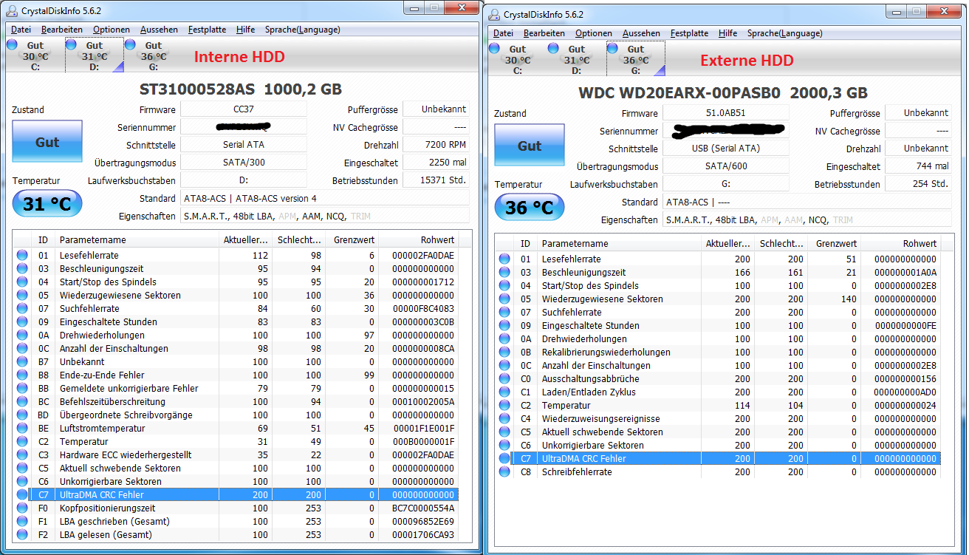Click status orb of Schreibfehlerrate row
Screen dimensions: 969x555
tap(504, 471)
